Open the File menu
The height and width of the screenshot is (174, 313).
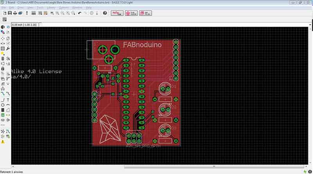4,7
